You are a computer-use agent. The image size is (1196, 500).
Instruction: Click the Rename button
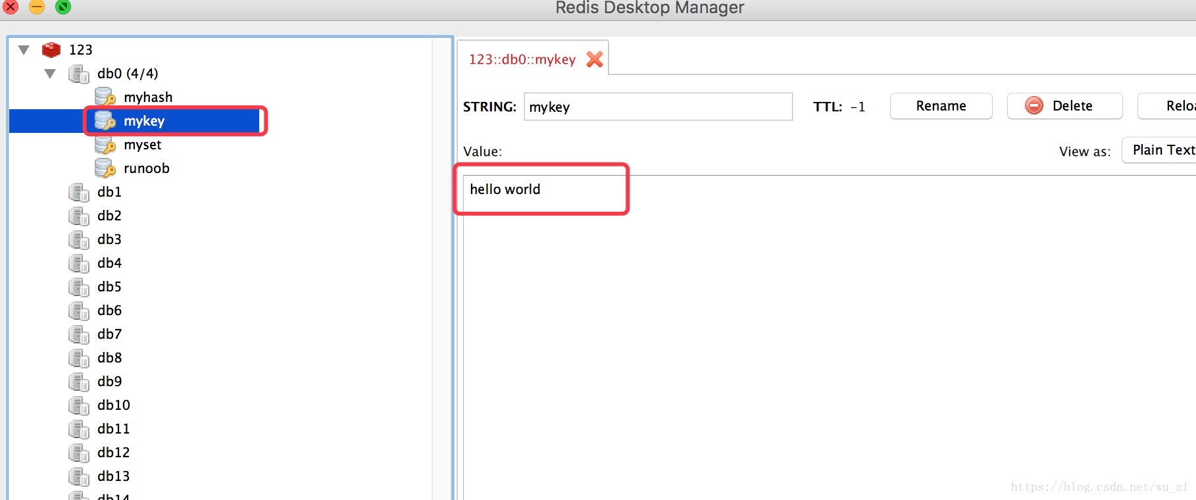click(x=941, y=106)
